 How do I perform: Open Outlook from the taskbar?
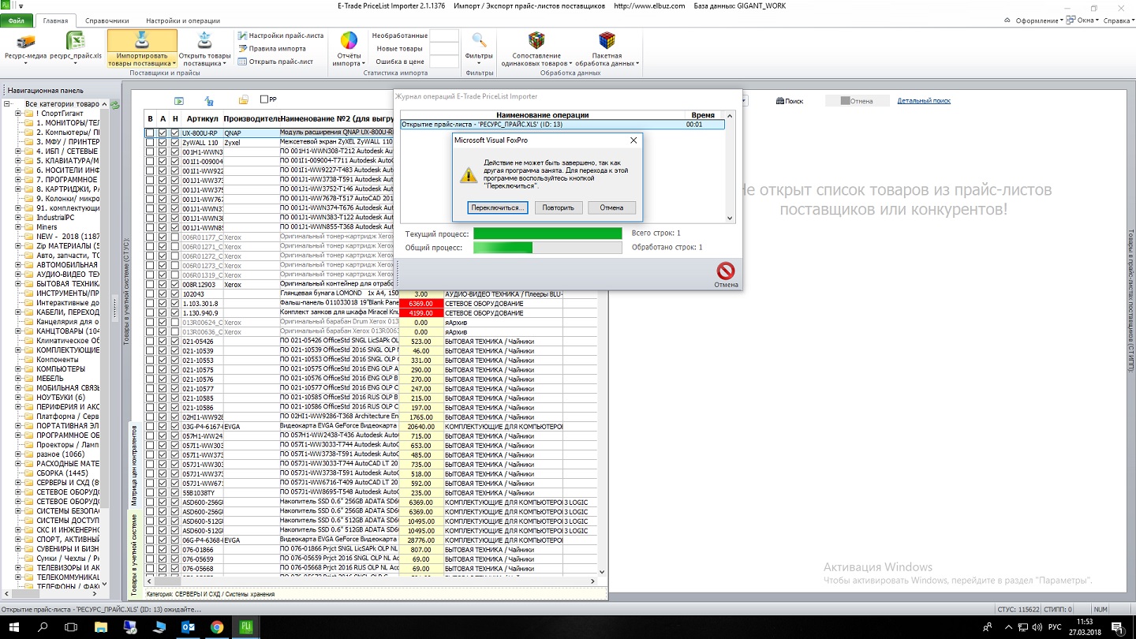coord(188,627)
